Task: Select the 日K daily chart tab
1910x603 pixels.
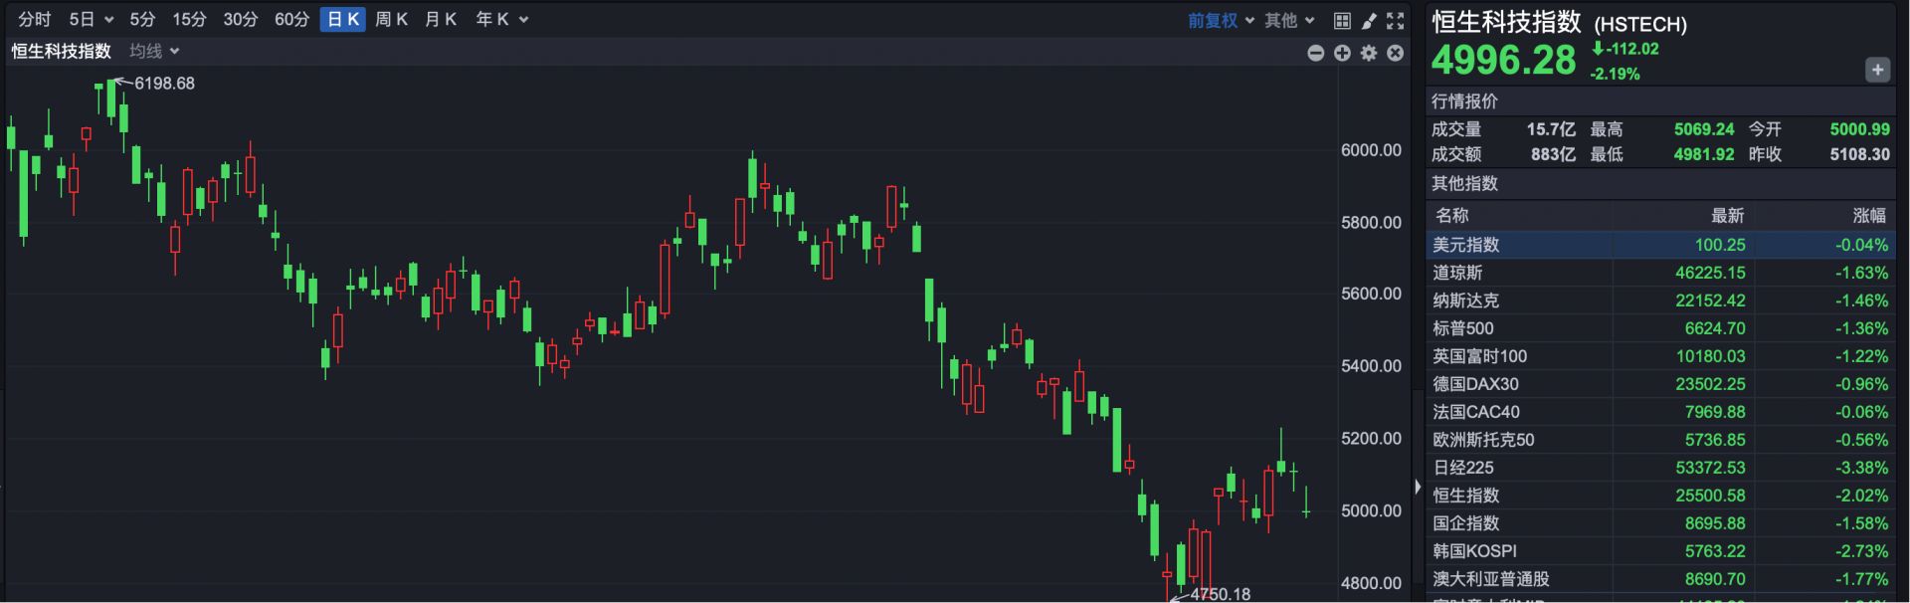Action: (342, 20)
